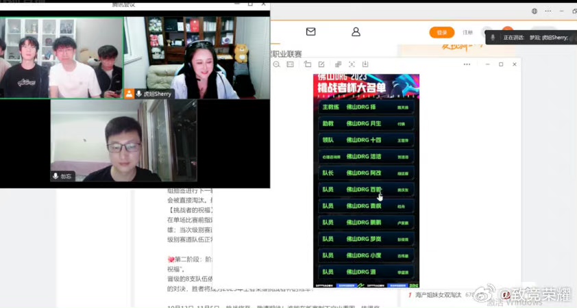Image resolution: width=577 pixels, height=308 pixels.
Task: Click the copy image icon in viewer
Action: pyautogui.click(x=338, y=64)
